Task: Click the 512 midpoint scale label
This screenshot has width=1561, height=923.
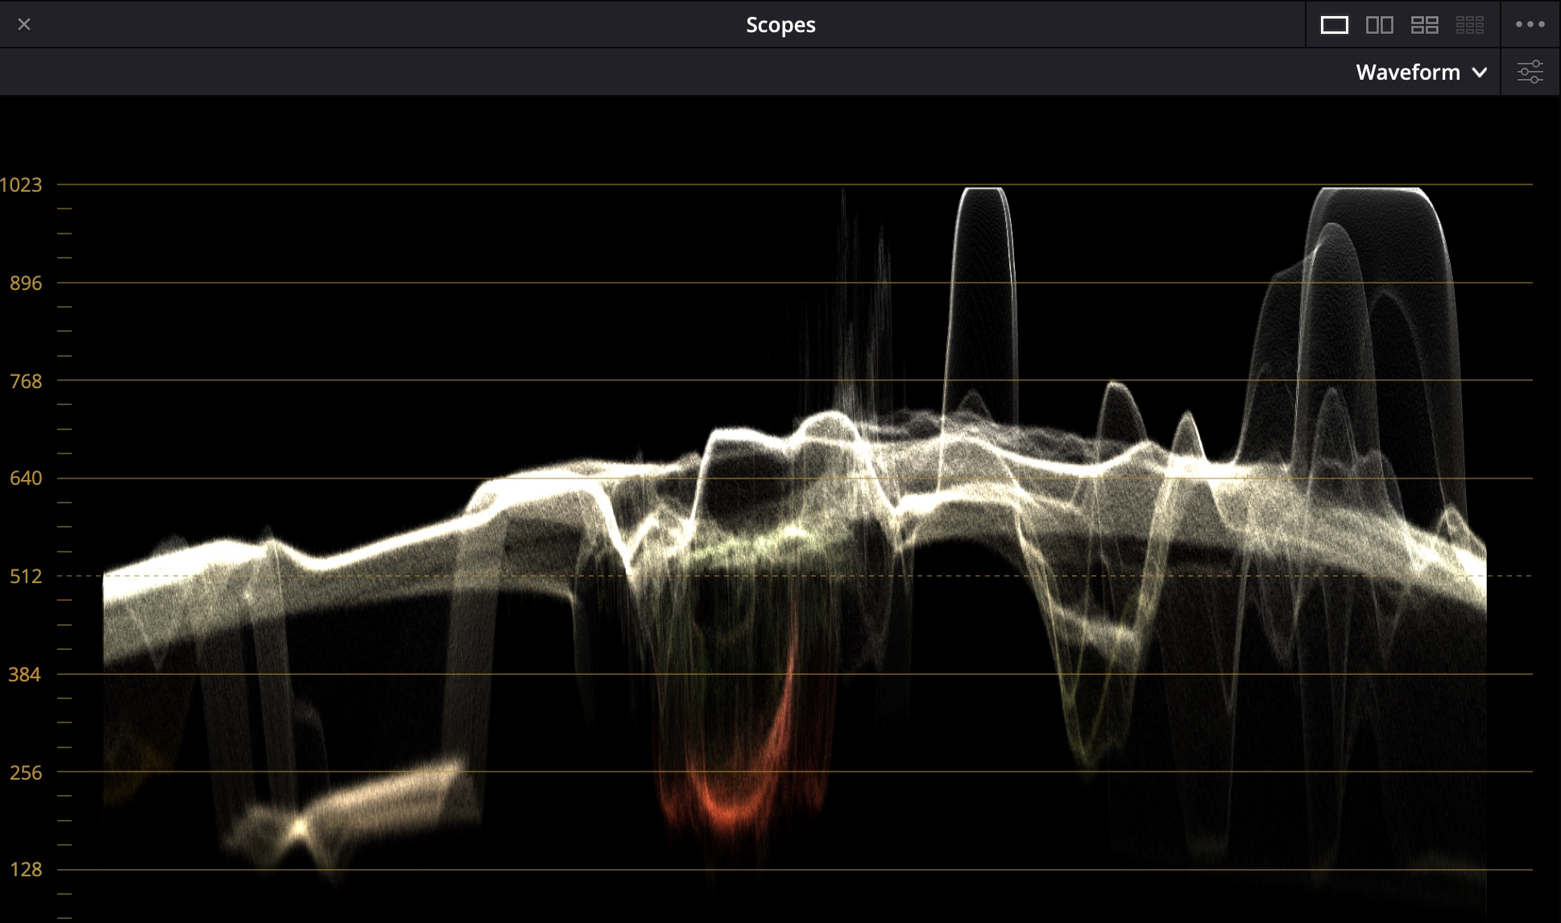Action: click(x=25, y=577)
